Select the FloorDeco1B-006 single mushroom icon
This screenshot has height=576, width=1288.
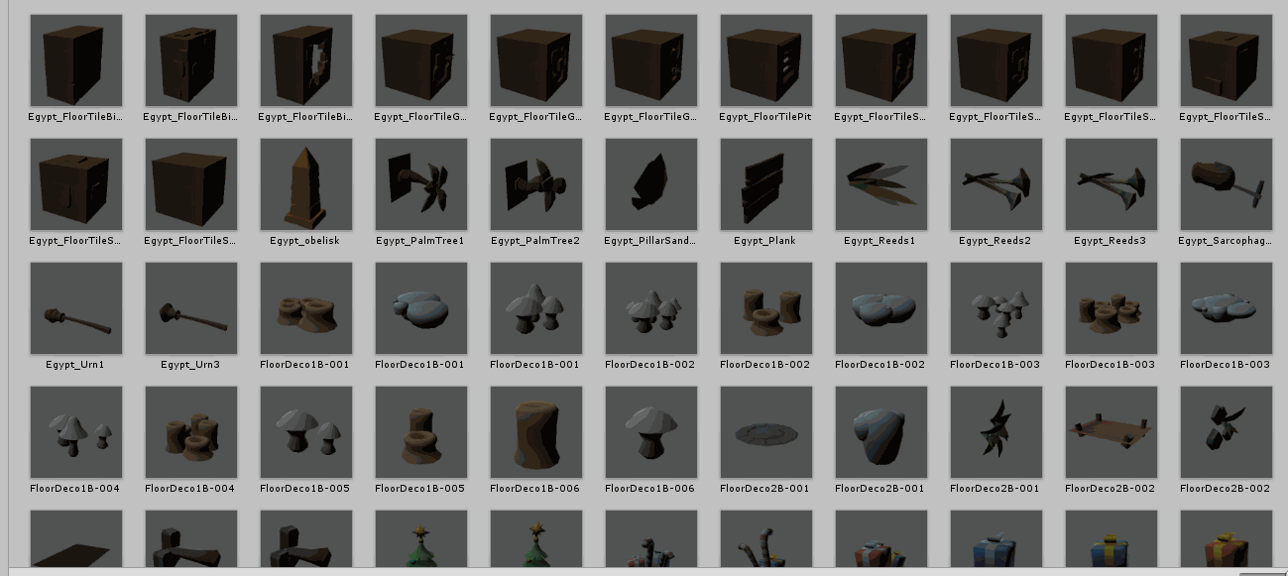[x=650, y=432]
